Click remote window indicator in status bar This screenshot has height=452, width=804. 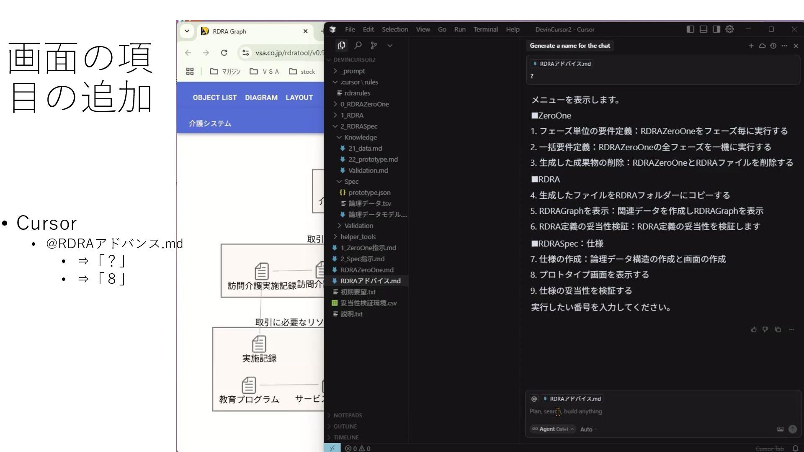pos(332,448)
